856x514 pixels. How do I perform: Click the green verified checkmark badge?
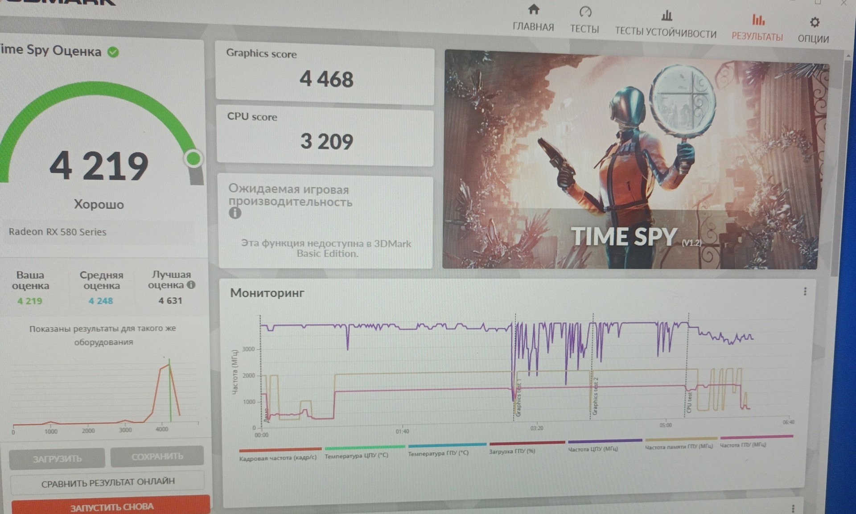pos(113,52)
